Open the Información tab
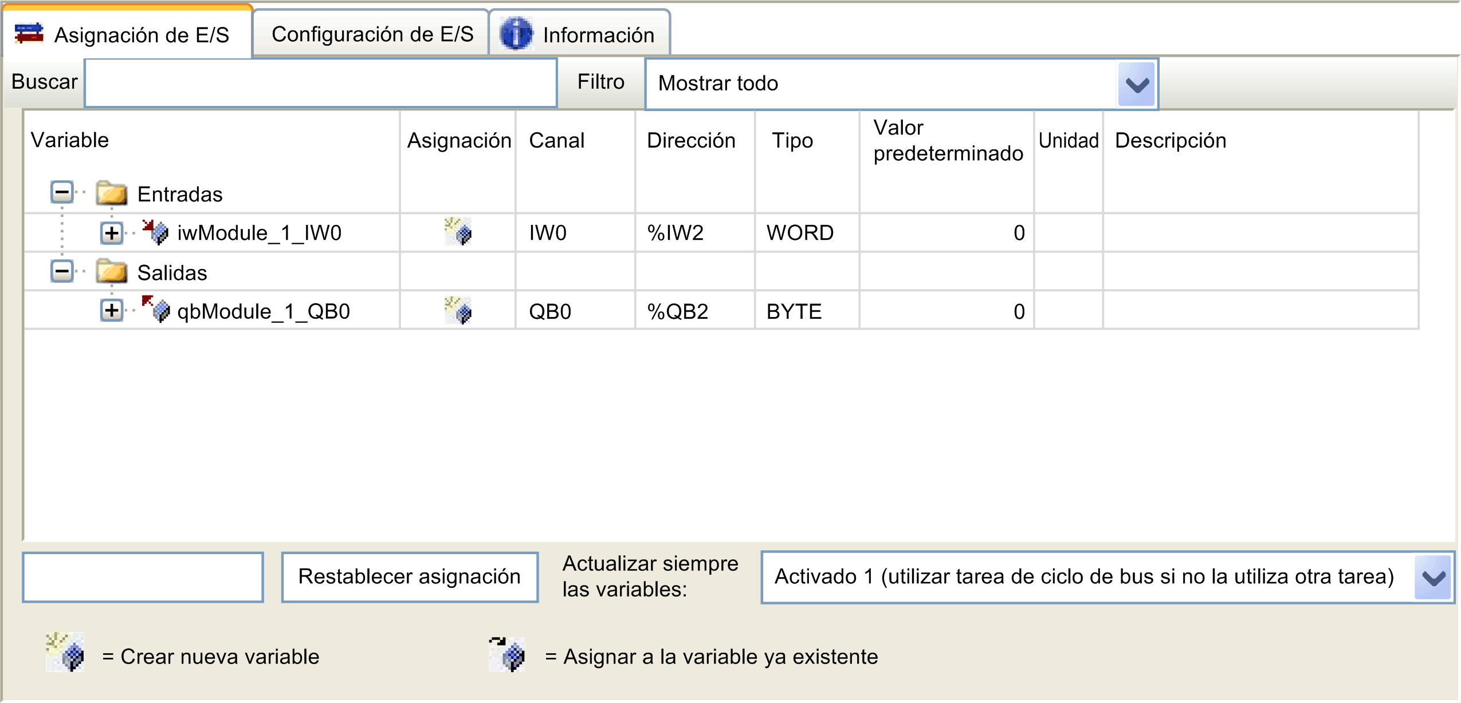1461x703 pixels. click(x=598, y=35)
